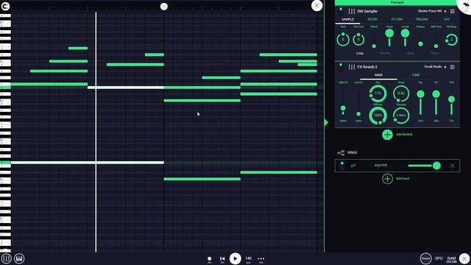Image resolution: width=471 pixels, height=265 pixels.
Task: Click the SENDS routing icon
Action: coord(341,153)
